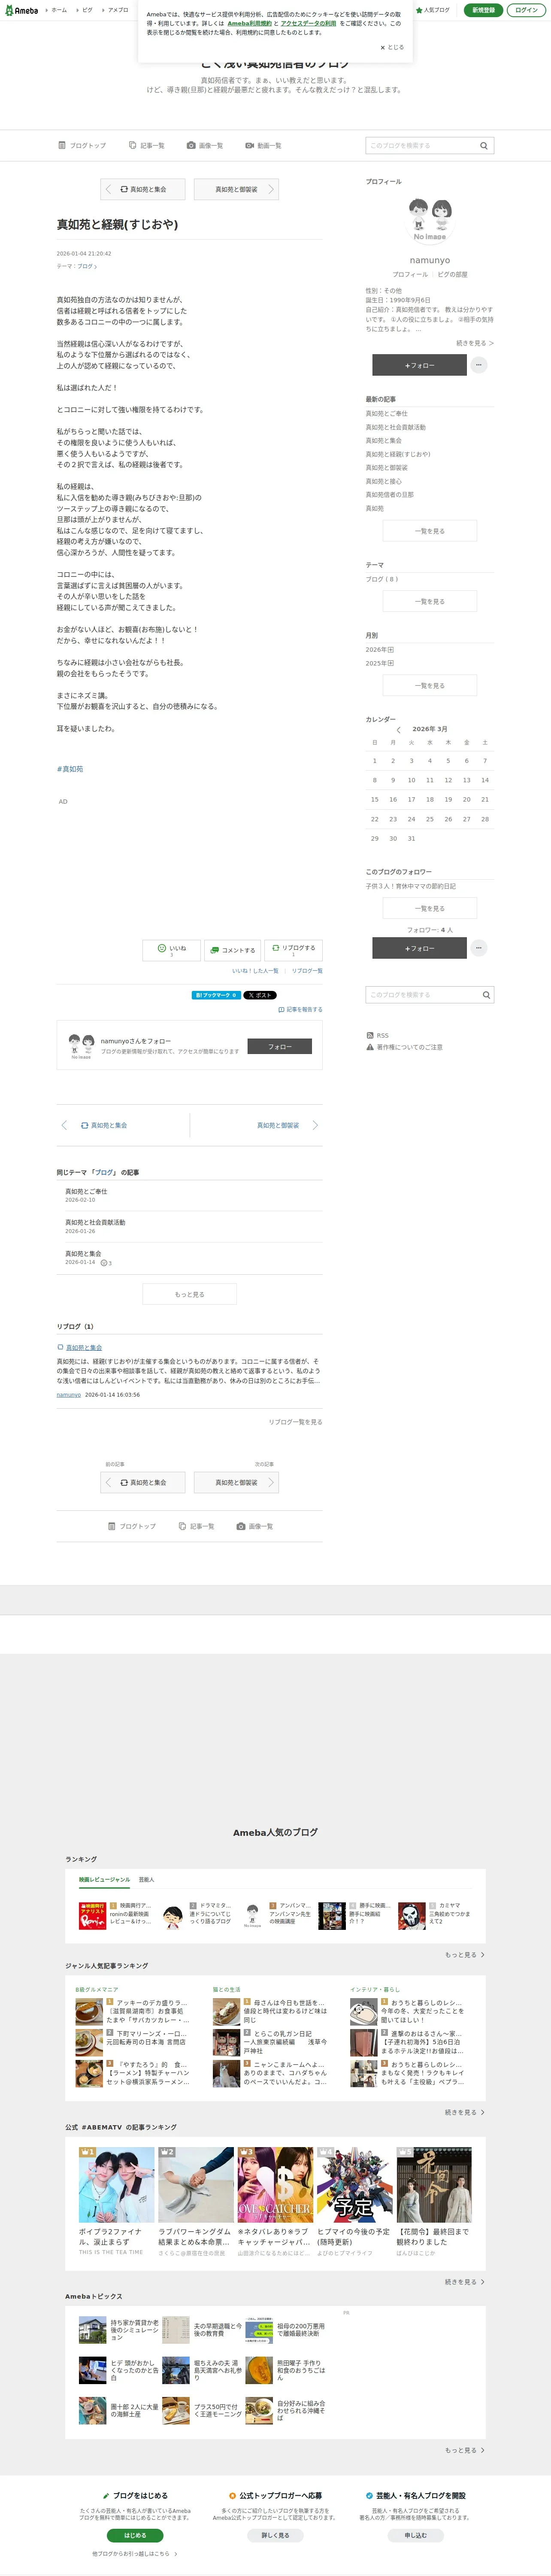
Task: Click the 記事を報告する link
Action: pos(300,1010)
